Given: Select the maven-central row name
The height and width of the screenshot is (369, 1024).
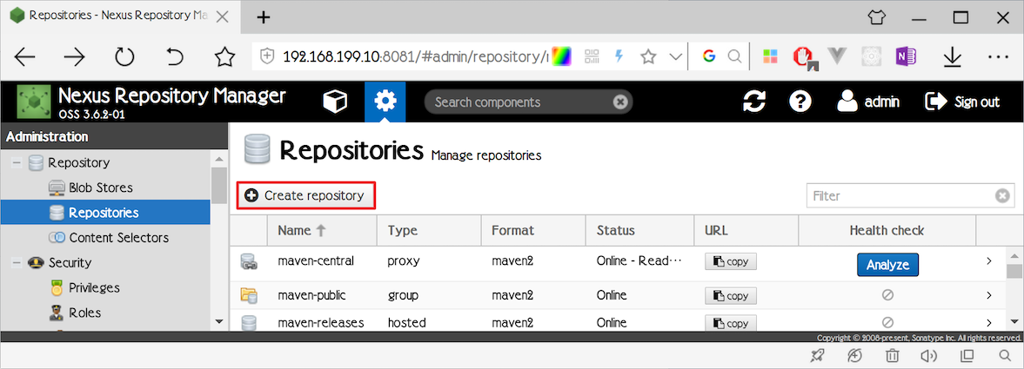Looking at the screenshot, I should (316, 260).
